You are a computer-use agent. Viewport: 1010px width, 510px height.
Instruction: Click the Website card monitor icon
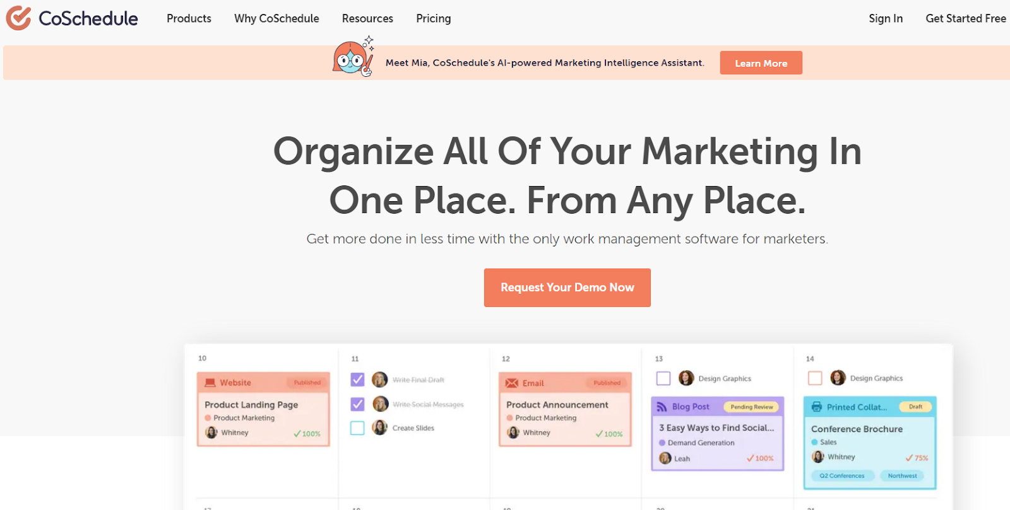point(210,383)
